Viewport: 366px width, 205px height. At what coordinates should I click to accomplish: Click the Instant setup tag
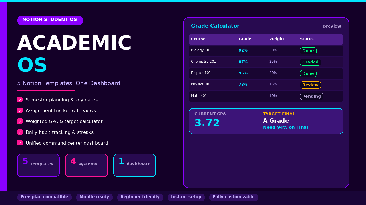coord(186,197)
